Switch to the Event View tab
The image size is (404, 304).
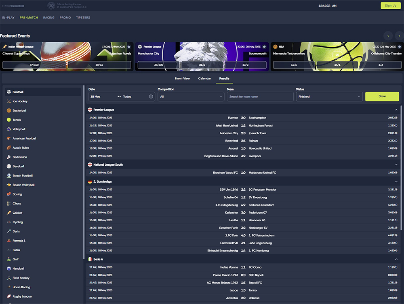pyautogui.click(x=182, y=79)
